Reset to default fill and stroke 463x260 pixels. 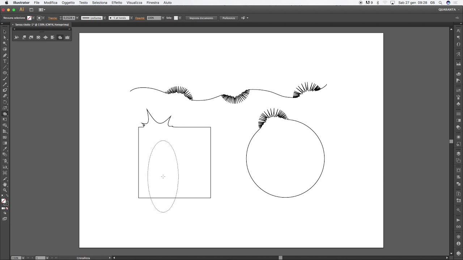click(x=3, y=196)
